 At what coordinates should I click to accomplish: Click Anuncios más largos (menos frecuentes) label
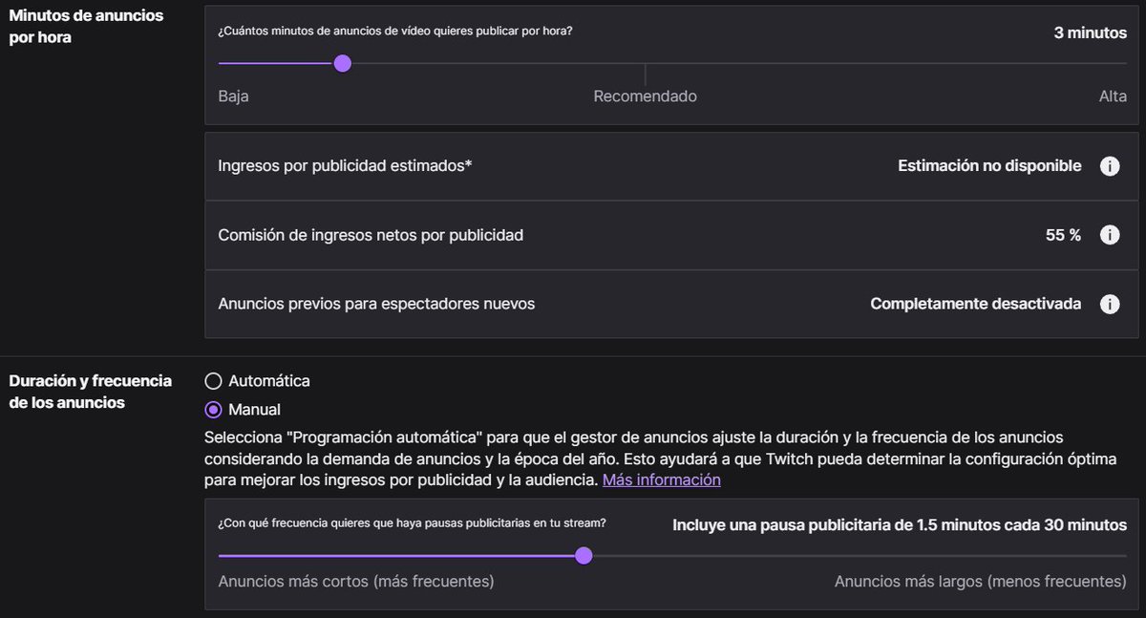click(x=981, y=582)
